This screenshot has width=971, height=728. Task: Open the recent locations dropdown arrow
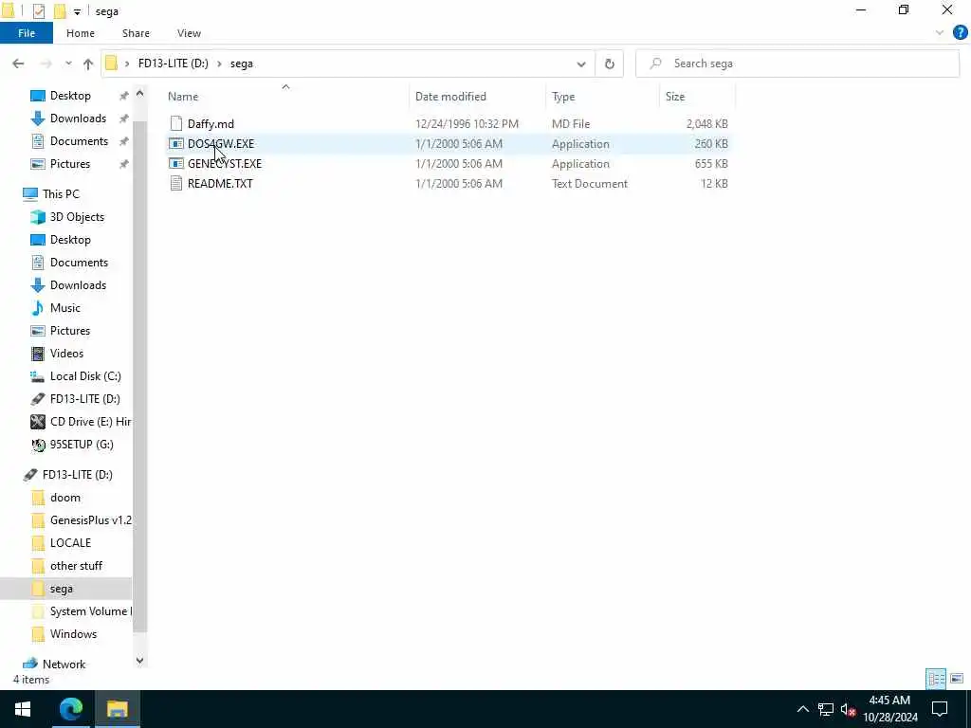[x=68, y=64]
